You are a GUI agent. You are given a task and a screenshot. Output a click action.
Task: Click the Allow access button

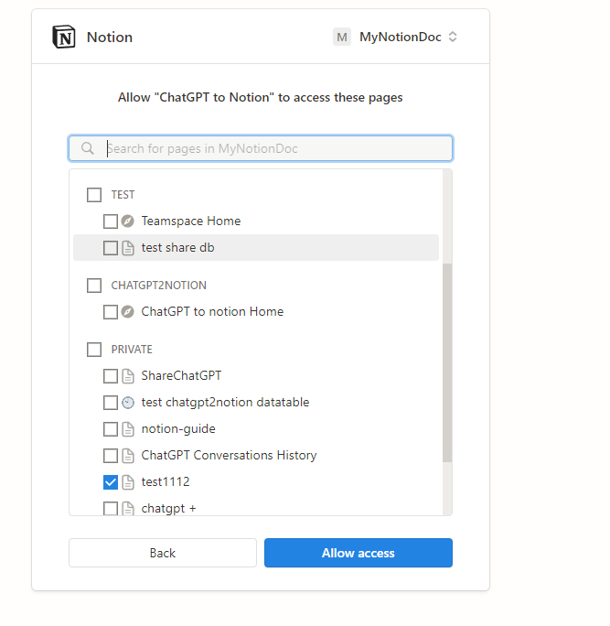[359, 553]
